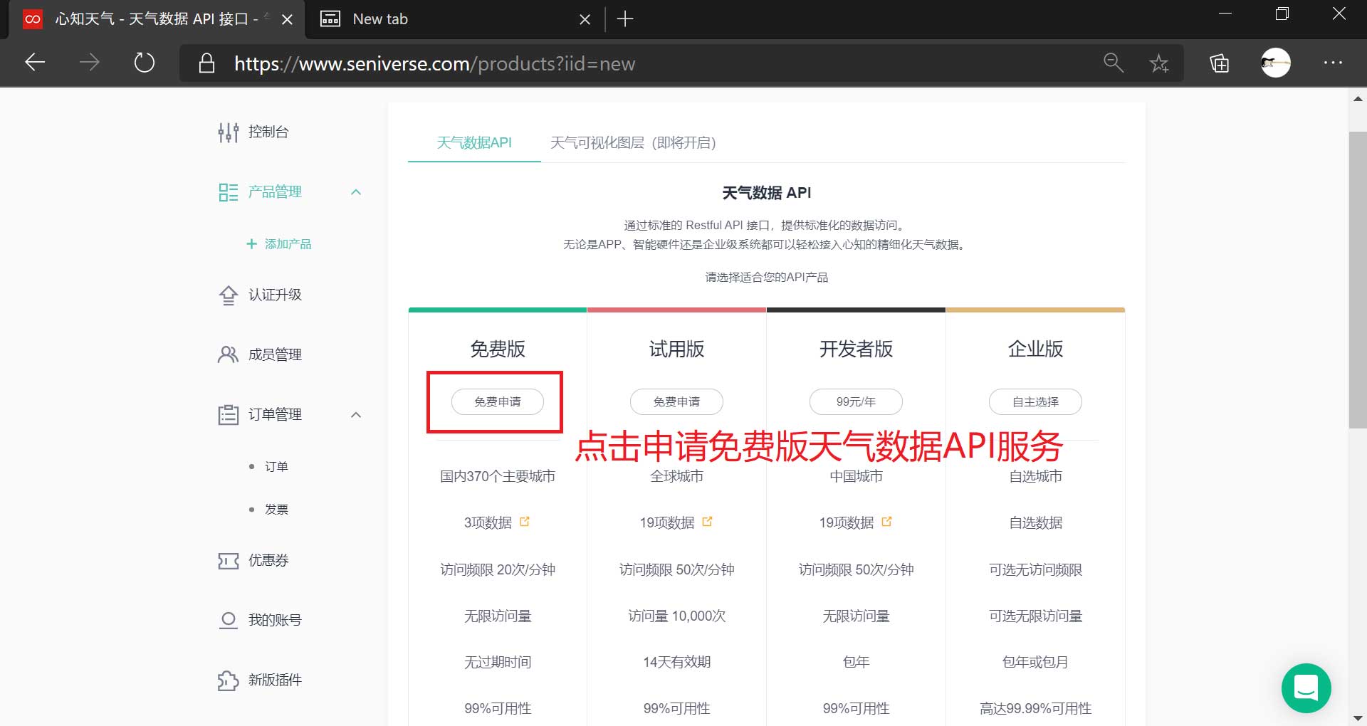Click 国内370个主要城市 text

(x=498, y=476)
